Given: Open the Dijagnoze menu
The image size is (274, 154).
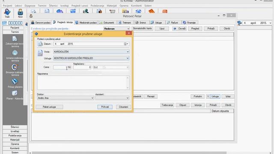Looking at the screenshot, I should [30, 6].
